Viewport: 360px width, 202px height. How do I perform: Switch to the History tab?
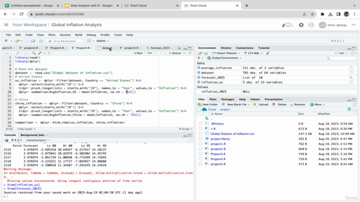pyautogui.click(x=226, y=48)
